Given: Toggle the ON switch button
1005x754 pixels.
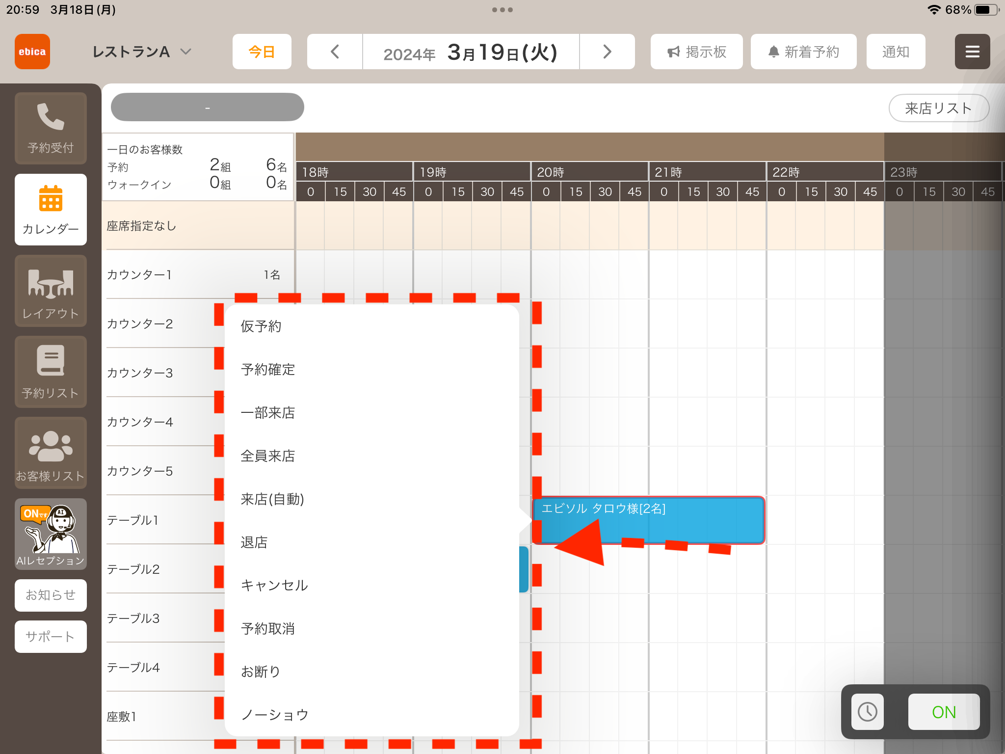Looking at the screenshot, I should click(944, 712).
